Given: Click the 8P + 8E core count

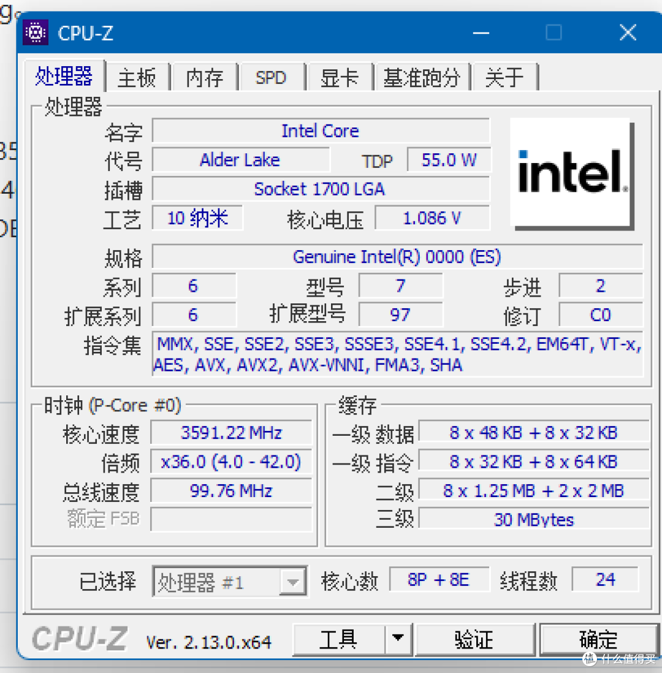Looking at the screenshot, I should [x=439, y=579].
